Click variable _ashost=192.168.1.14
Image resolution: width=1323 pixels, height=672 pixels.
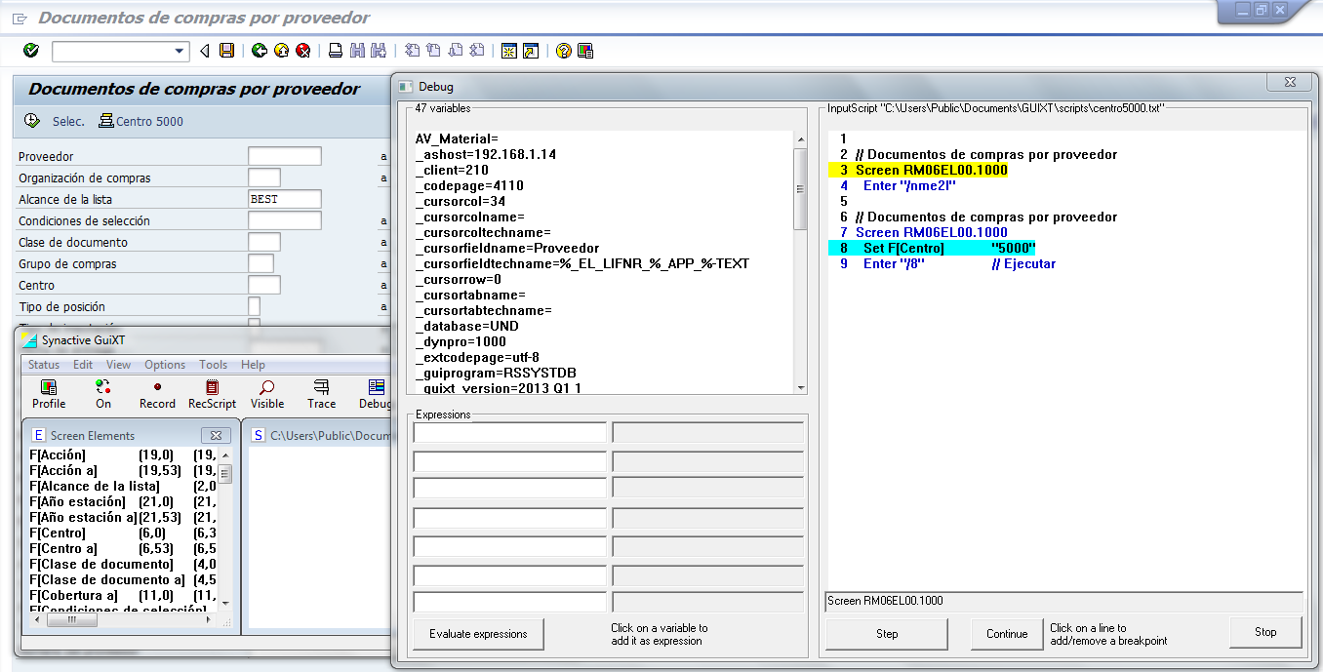(486, 154)
